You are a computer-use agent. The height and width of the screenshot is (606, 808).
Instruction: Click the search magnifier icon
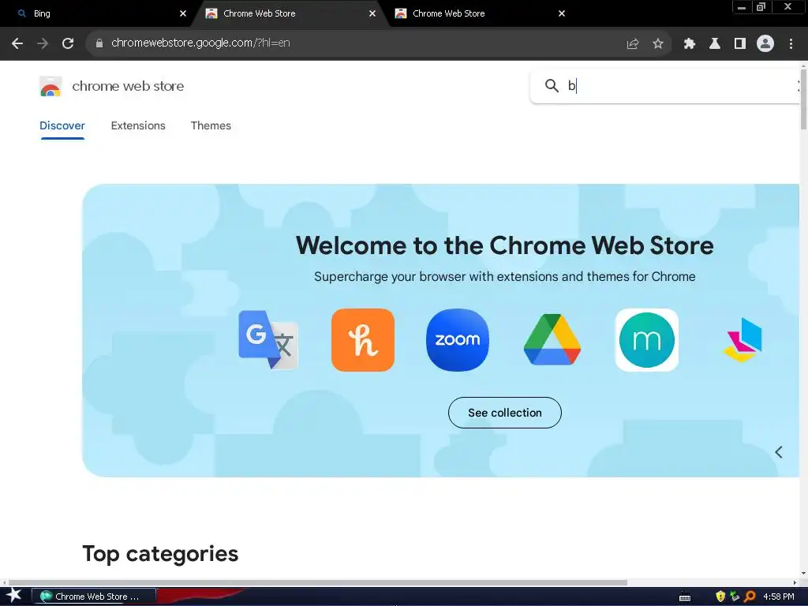tap(552, 85)
